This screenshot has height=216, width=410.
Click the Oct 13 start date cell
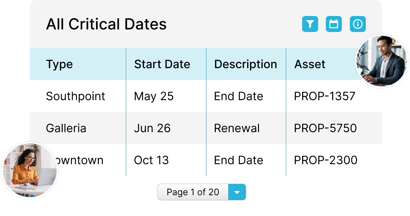click(x=151, y=160)
